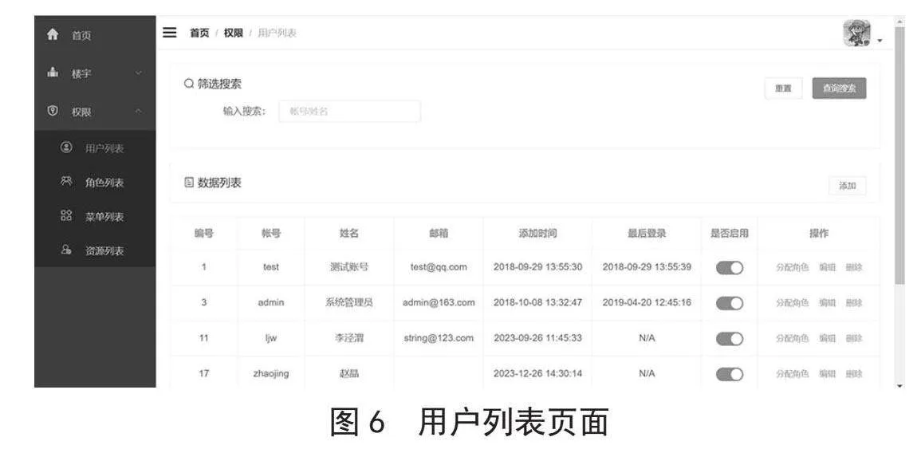Click the test@qq.com email cell

(439, 267)
